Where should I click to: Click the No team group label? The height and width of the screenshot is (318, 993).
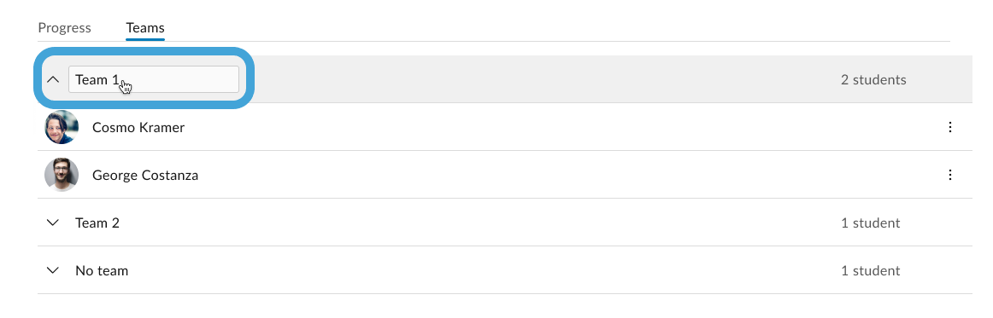click(x=102, y=270)
